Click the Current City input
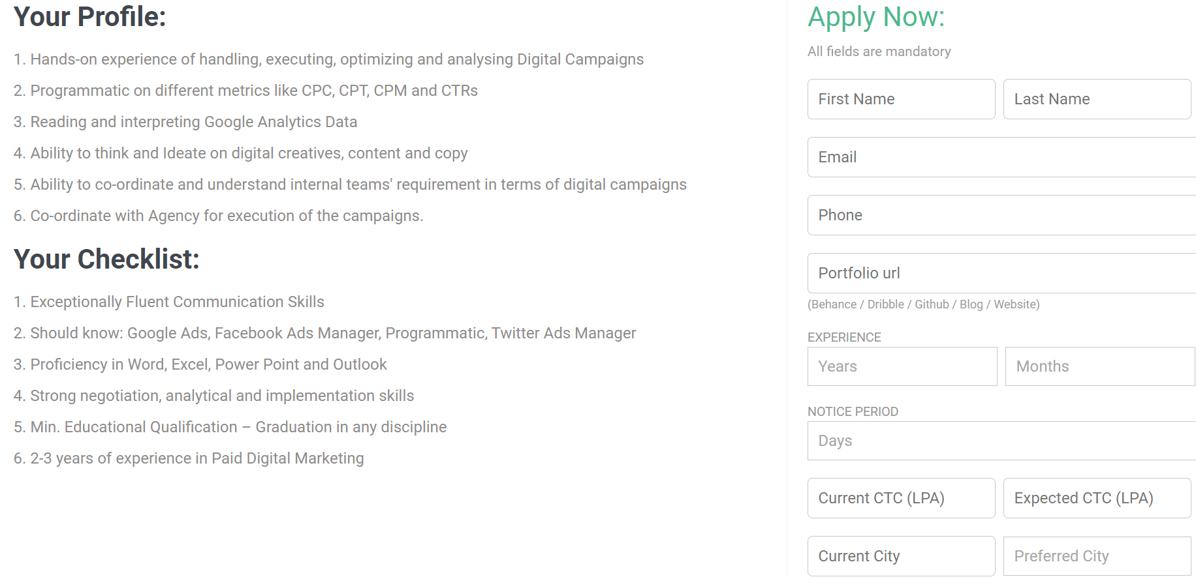1196x577 pixels. pyautogui.click(x=901, y=556)
